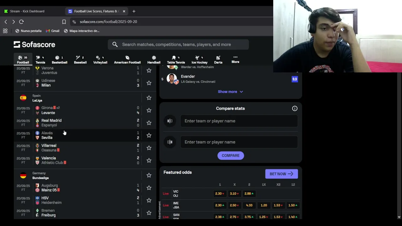Image resolution: width=402 pixels, height=226 pixels.
Task: Open the LaLiga league link
Action: [x=37, y=100]
